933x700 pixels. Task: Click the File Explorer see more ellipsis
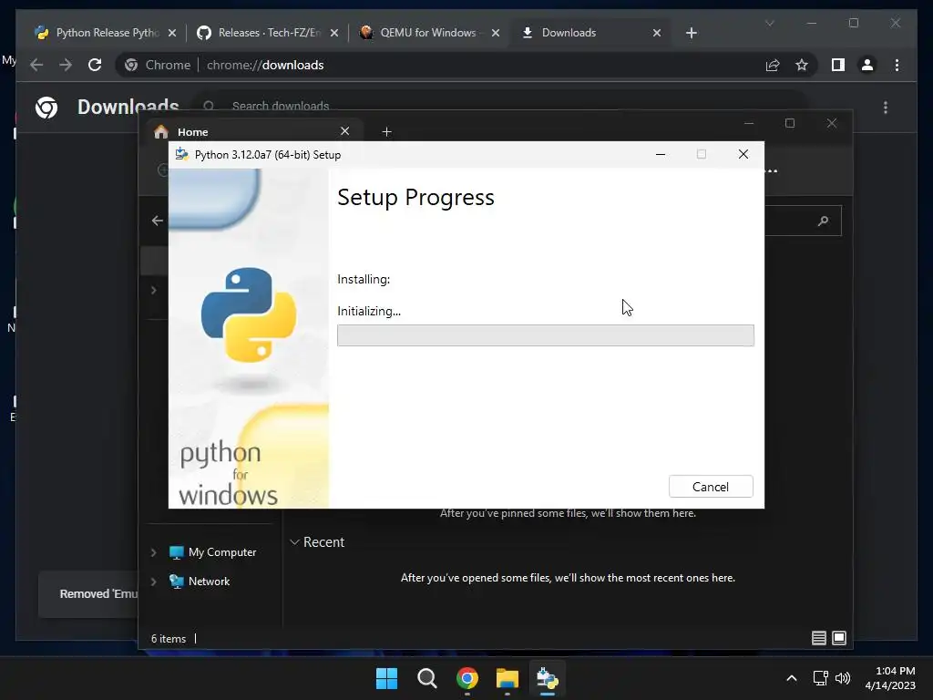point(771,171)
